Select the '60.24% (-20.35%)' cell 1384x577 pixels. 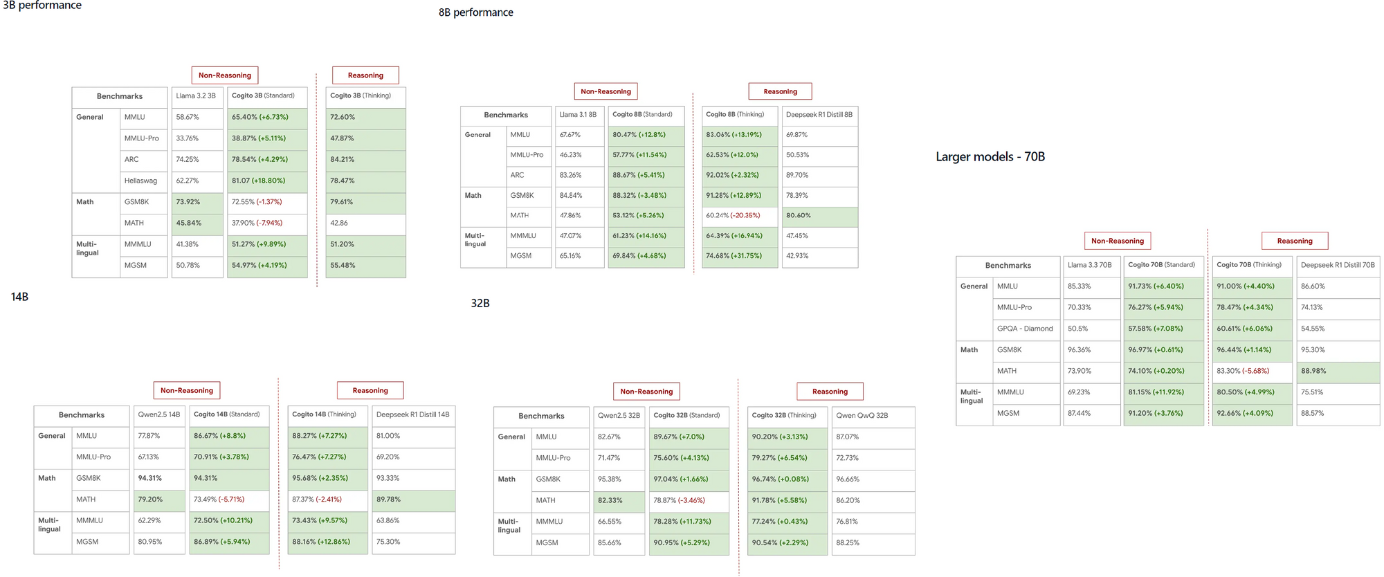click(x=740, y=216)
